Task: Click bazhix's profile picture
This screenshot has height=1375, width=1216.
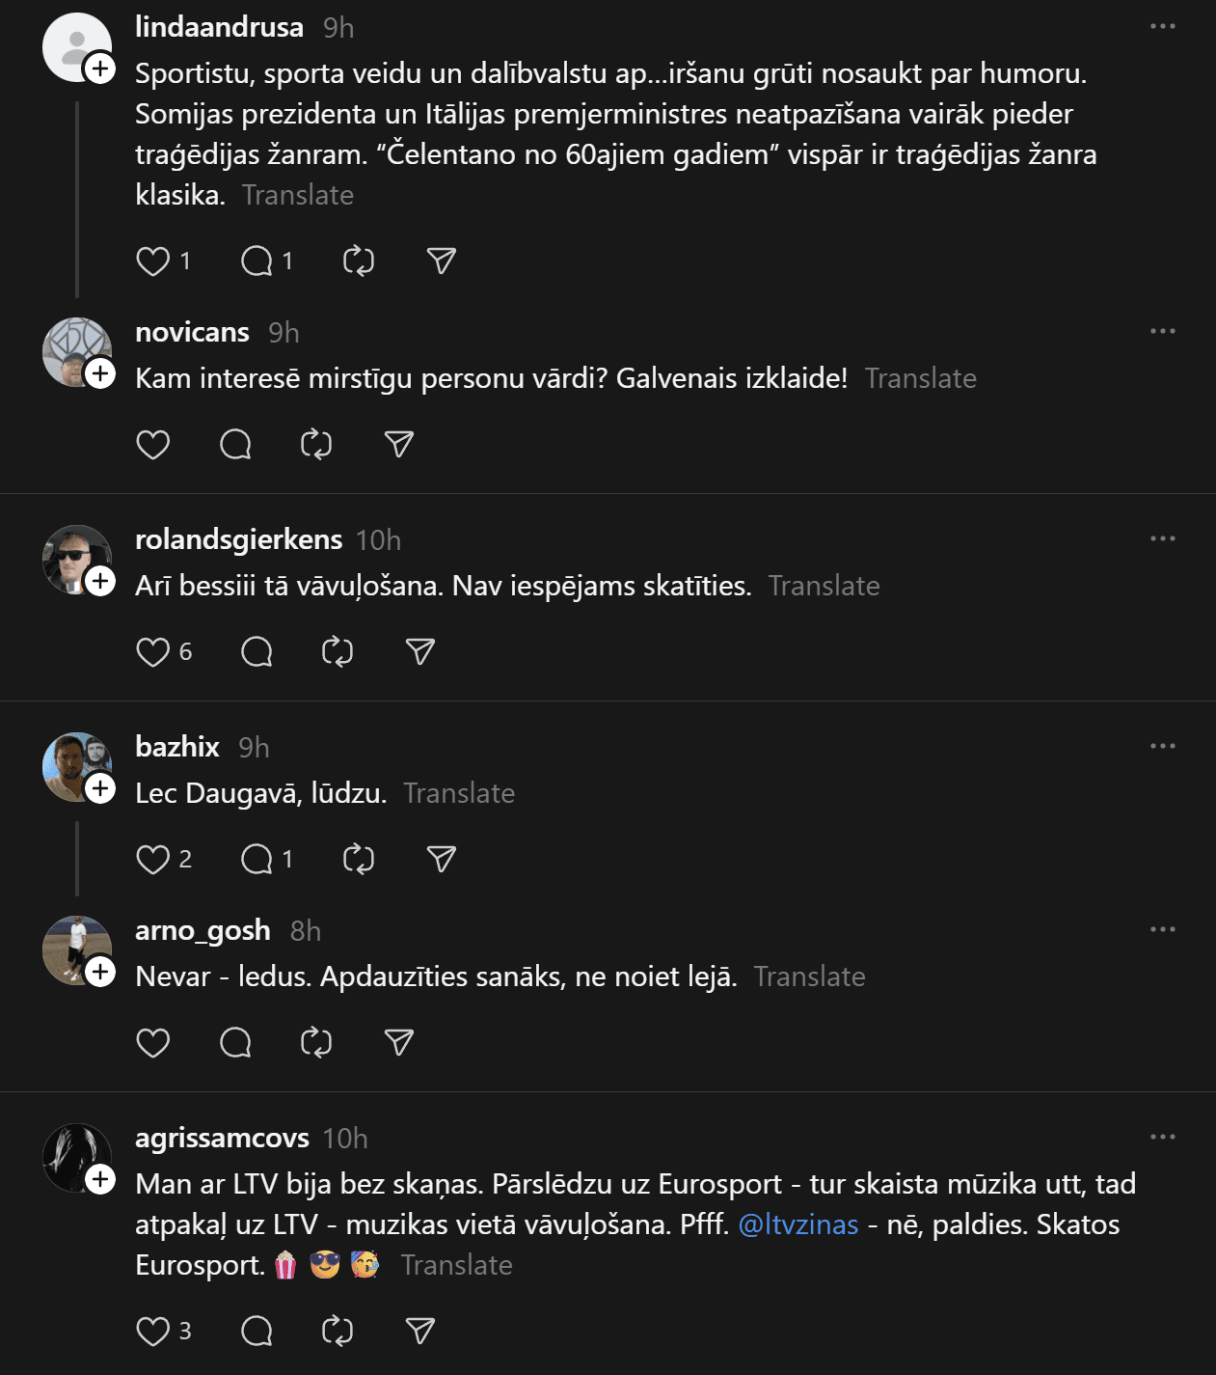Action: tap(75, 766)
